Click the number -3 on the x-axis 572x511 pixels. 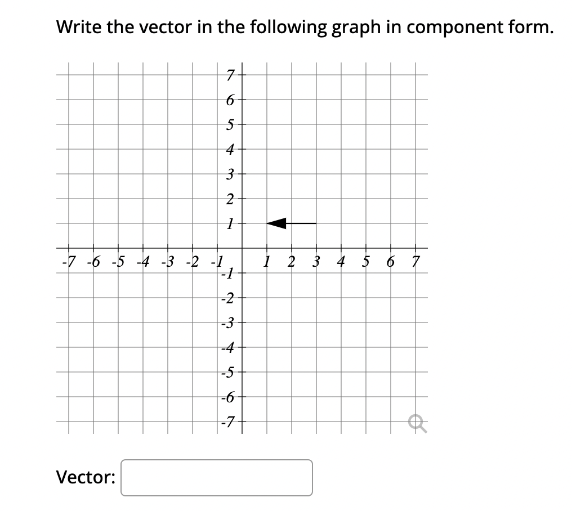tap(167, 261)
